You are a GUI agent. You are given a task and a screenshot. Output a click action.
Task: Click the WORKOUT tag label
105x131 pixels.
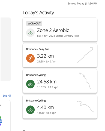click(34, 23)
